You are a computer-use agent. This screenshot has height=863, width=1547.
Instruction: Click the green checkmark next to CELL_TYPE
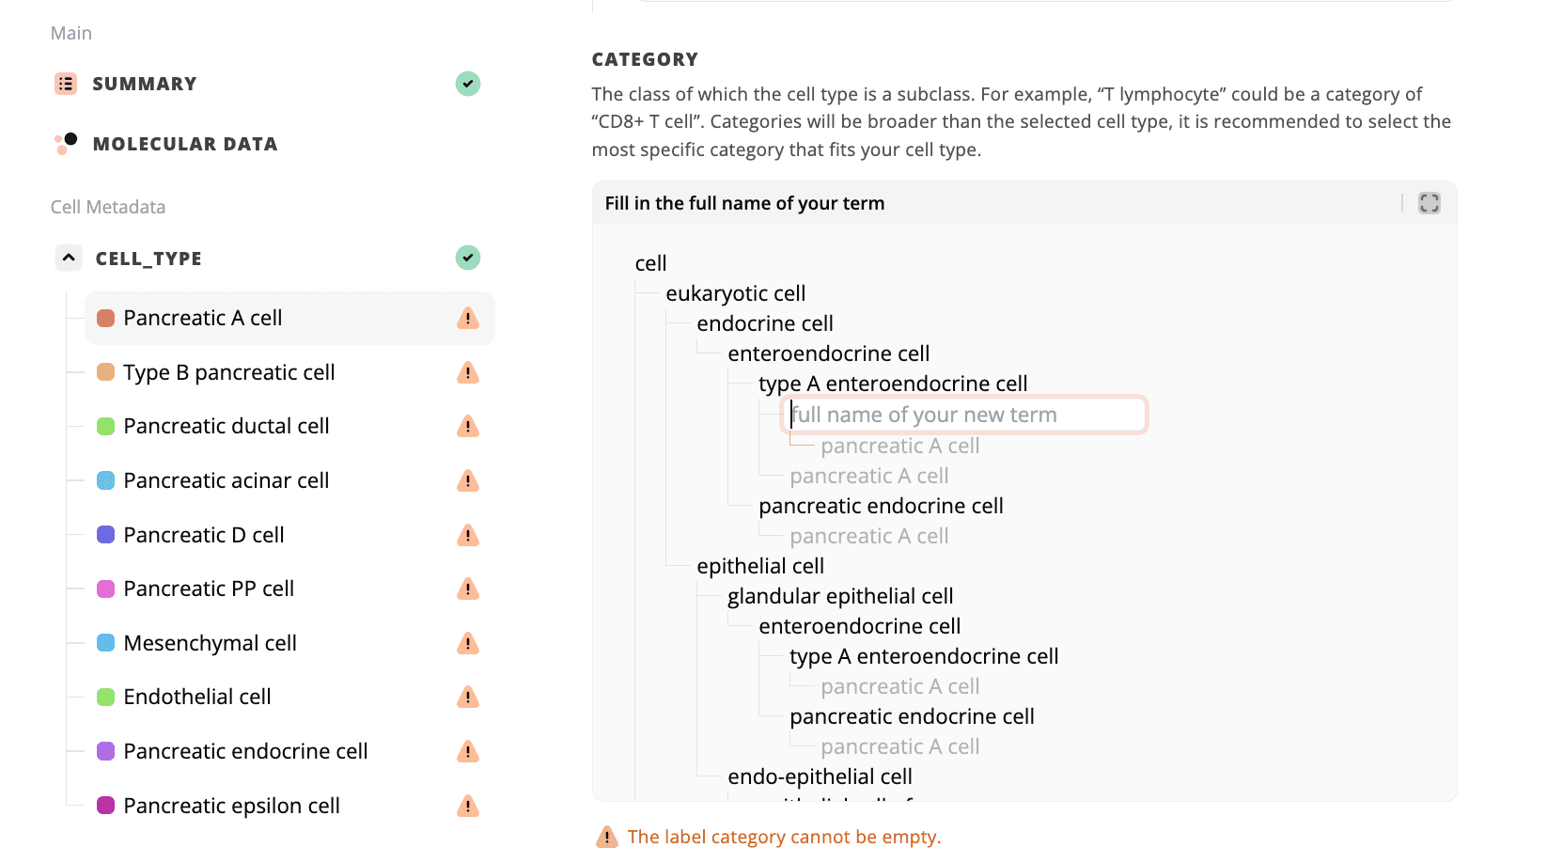point(468,258)
